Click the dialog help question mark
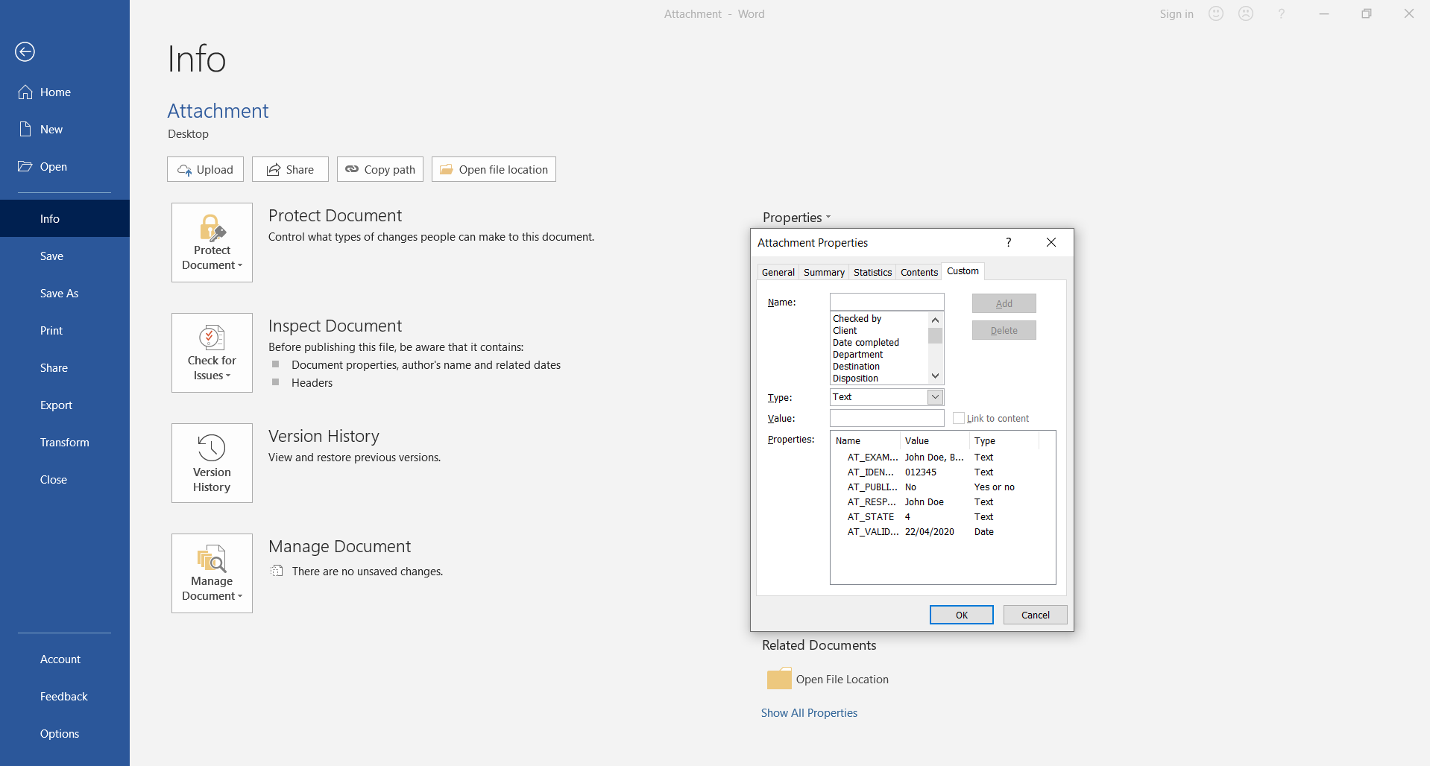The image size is (1430, 766). (1008, 242)
